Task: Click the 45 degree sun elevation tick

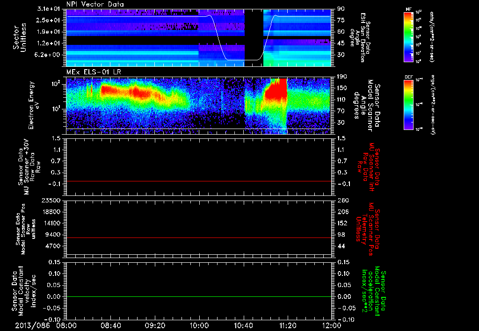Action: [341, 43]
